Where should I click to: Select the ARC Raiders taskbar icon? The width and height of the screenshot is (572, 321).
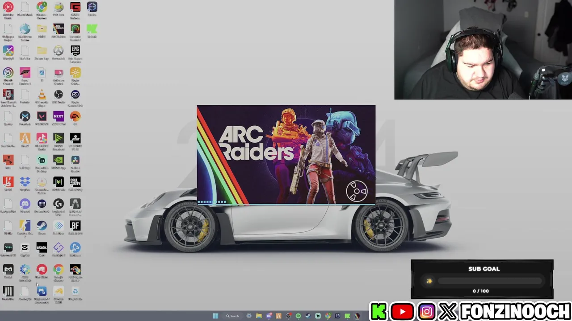tap(357, 316)
